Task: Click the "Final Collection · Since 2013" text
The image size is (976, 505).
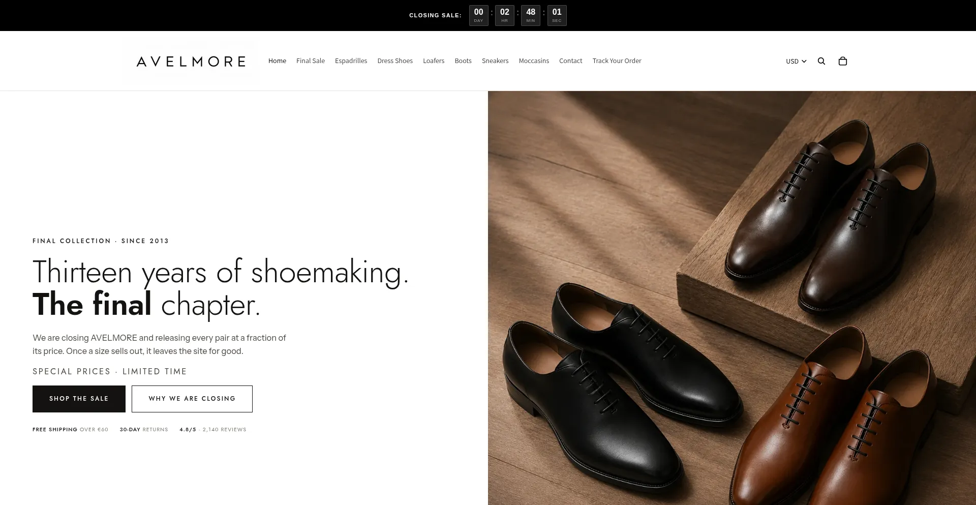Action: pos(101,241)
